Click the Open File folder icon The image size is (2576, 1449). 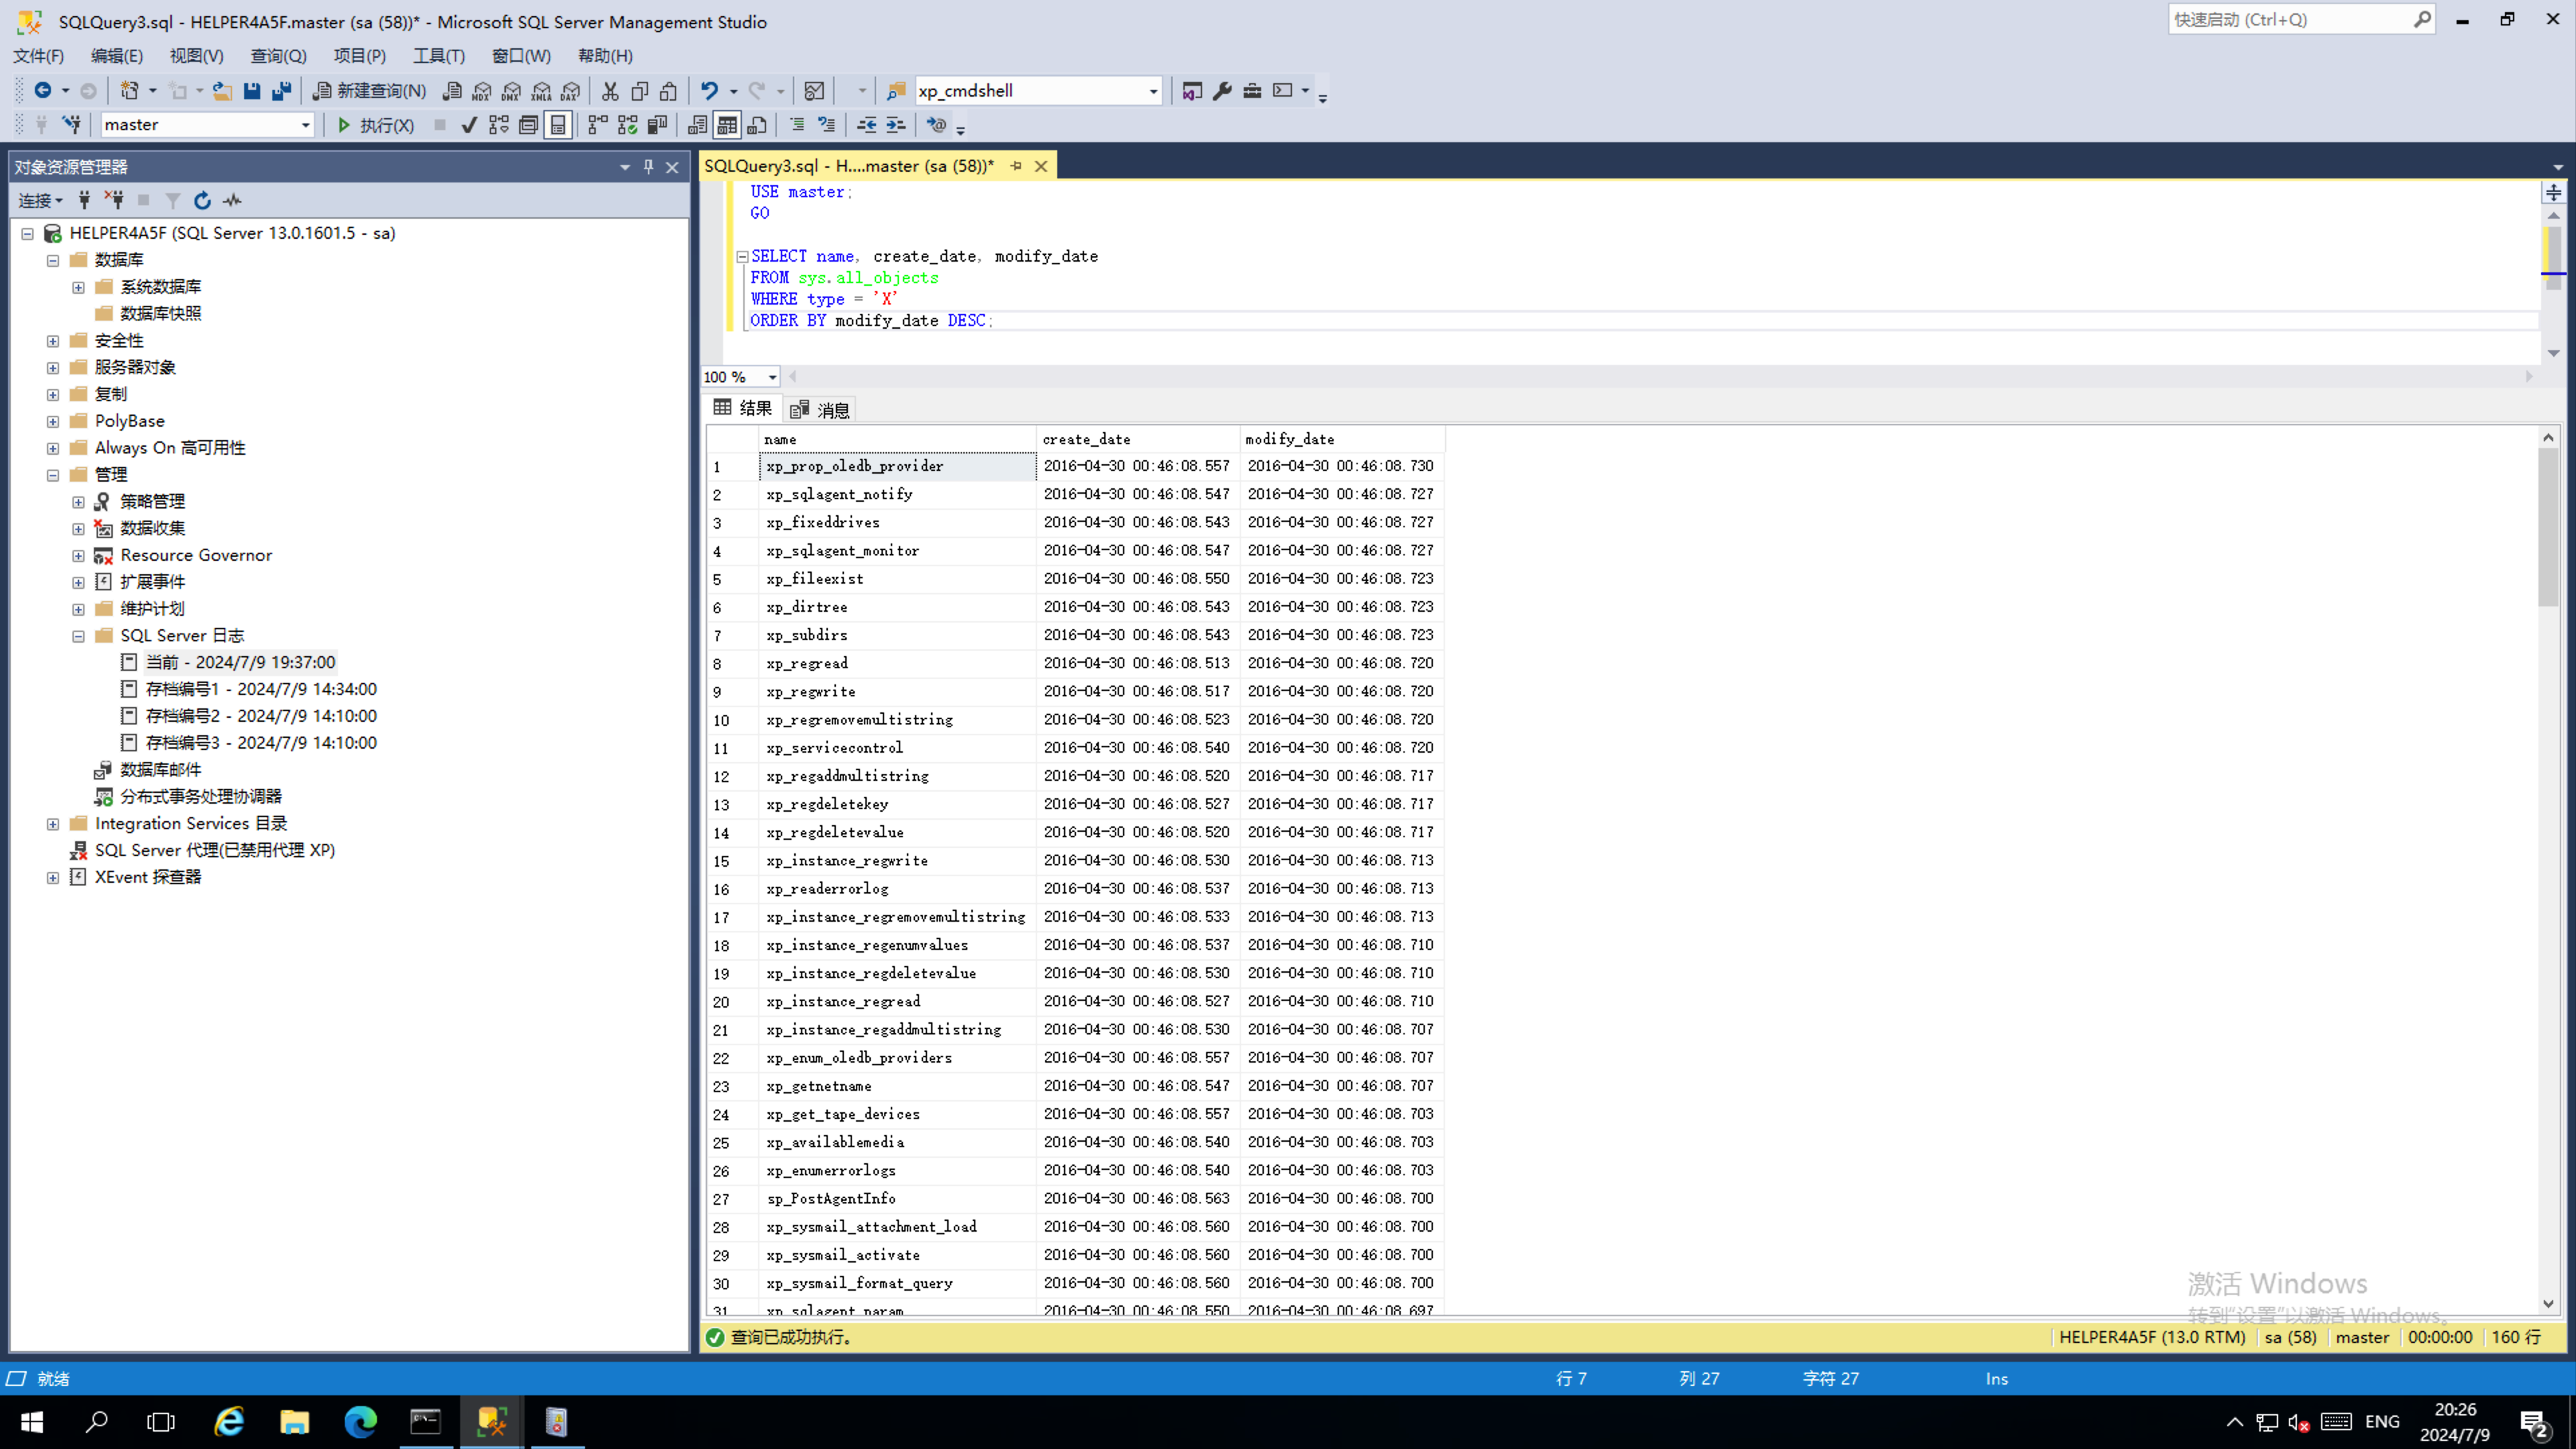tap(222, 91)
